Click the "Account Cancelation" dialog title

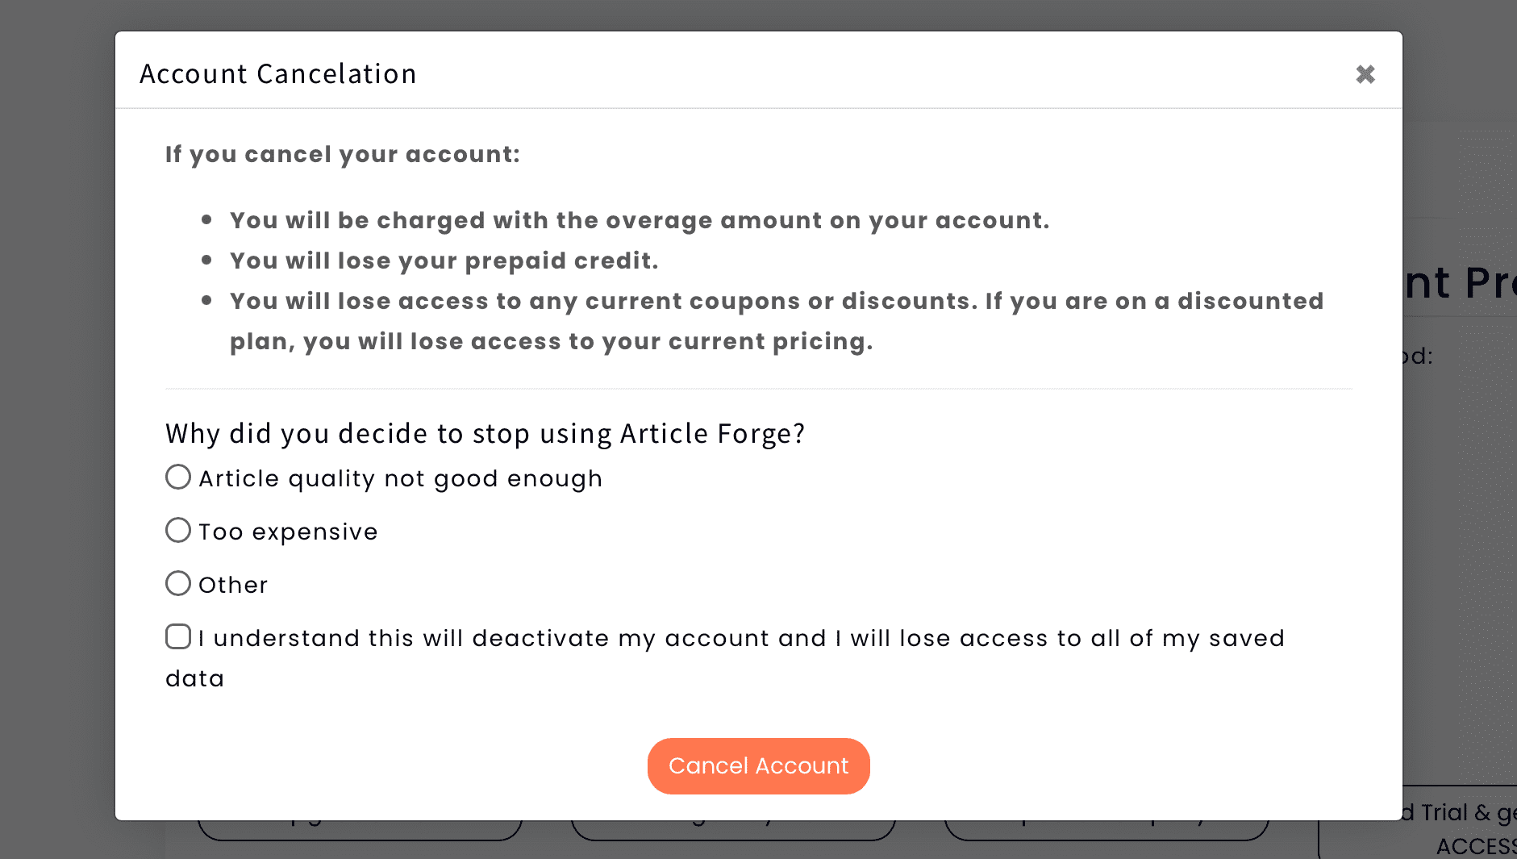click(278, 74)
